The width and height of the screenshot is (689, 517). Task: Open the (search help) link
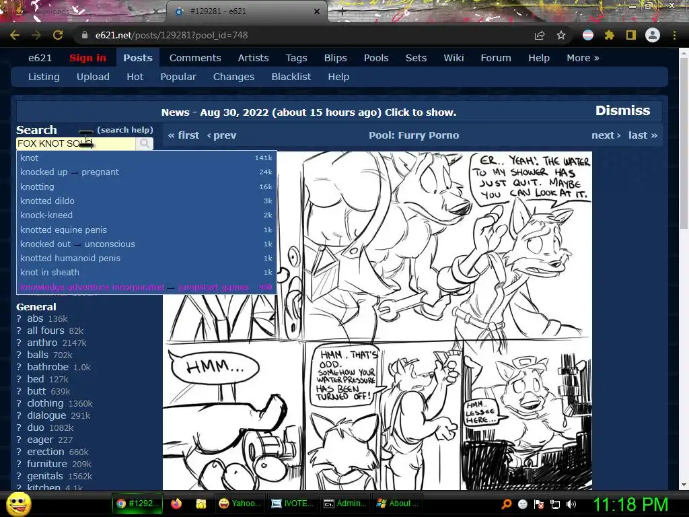tap(124, 130)
